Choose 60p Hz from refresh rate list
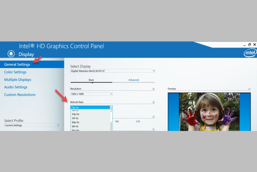Image resolution: width=257 pixels, height=172 pixels. pyautogui.click(x=76, y=122)
